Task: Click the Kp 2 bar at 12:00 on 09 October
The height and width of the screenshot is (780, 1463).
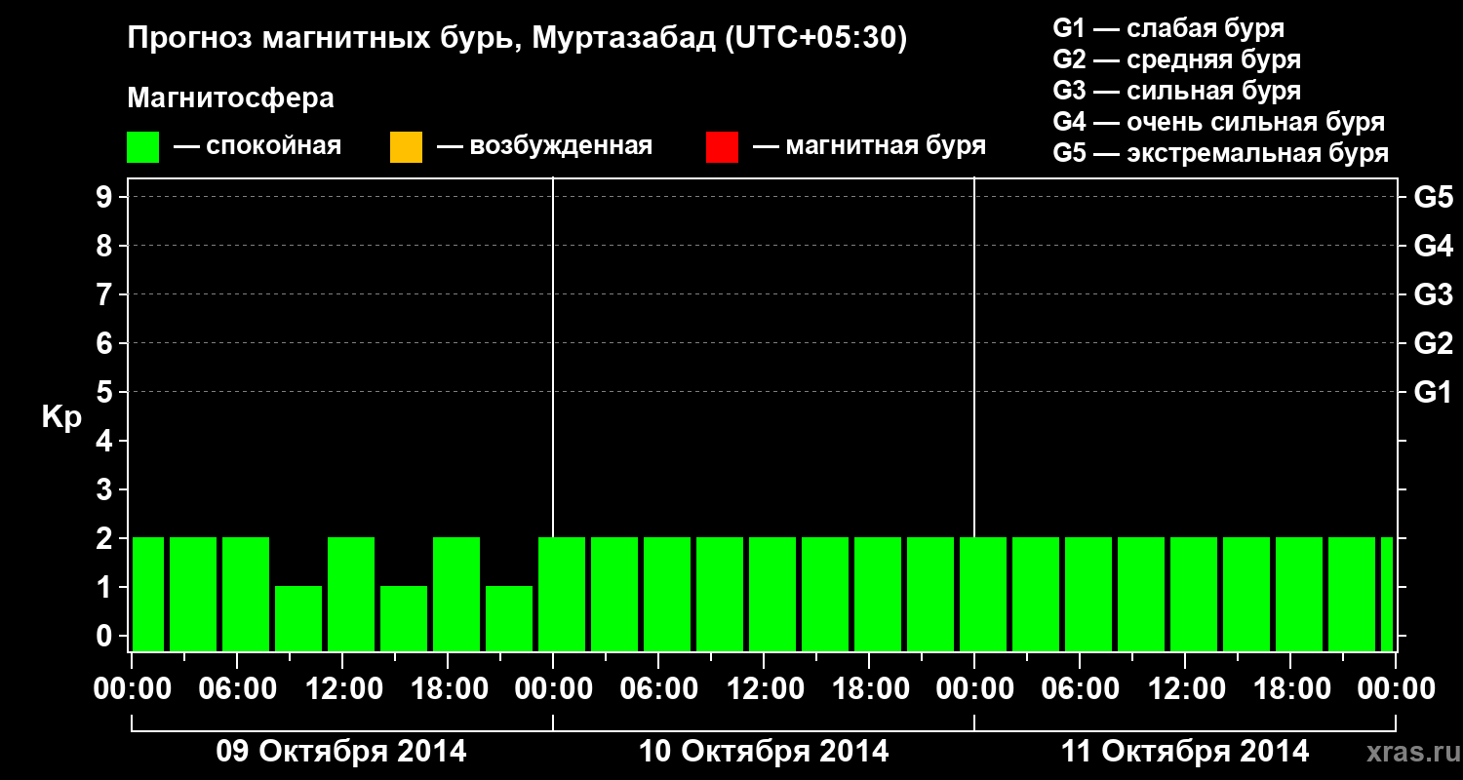Action: pos(351,594)
